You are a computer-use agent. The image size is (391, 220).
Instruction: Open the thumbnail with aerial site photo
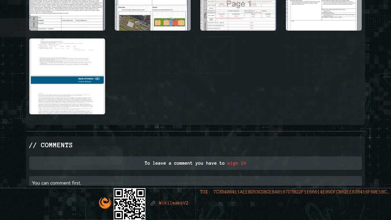pyautogui.click(x=153, y=15)
